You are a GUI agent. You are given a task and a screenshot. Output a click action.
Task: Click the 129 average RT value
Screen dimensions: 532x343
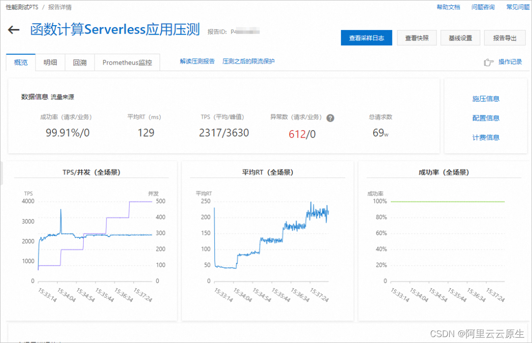[x=146, y=133]
